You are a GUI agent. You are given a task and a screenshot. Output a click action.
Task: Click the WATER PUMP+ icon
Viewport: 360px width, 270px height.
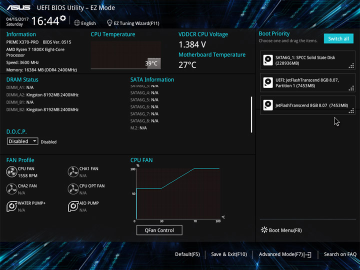tap(11, 206)
